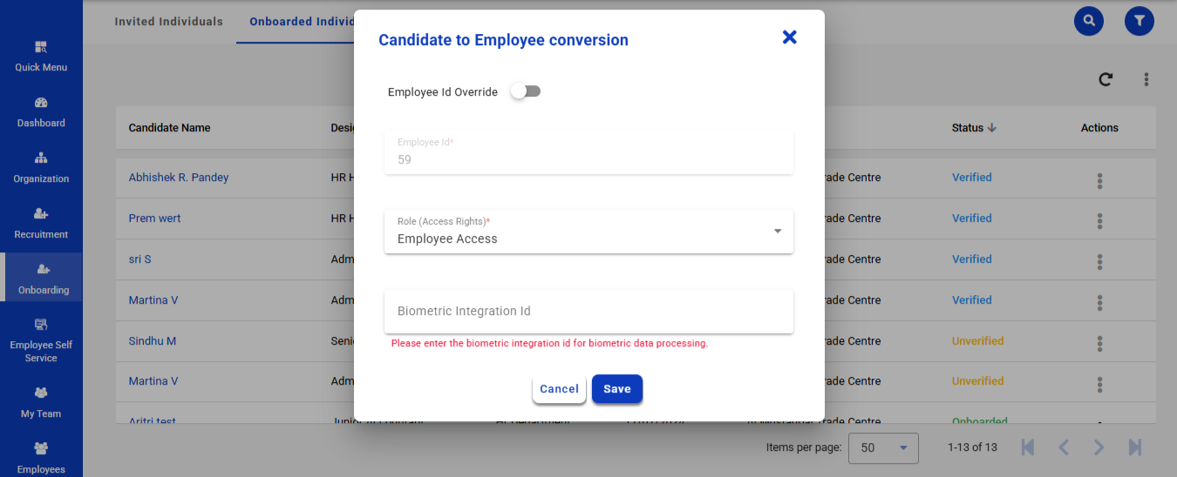Open actions menu for Abhishek R. Pandey
Image resolution: width=1177 pixels, height=477 pixels.
tap(1099, 181)
